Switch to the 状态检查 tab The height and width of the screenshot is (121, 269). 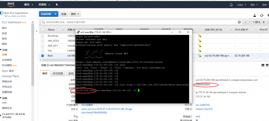coord(58,73)
